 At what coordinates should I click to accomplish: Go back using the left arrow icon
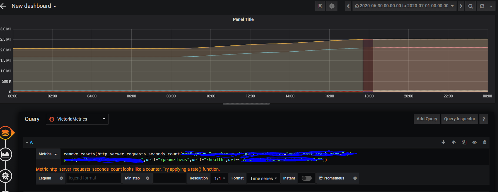[x=3, y=6]
